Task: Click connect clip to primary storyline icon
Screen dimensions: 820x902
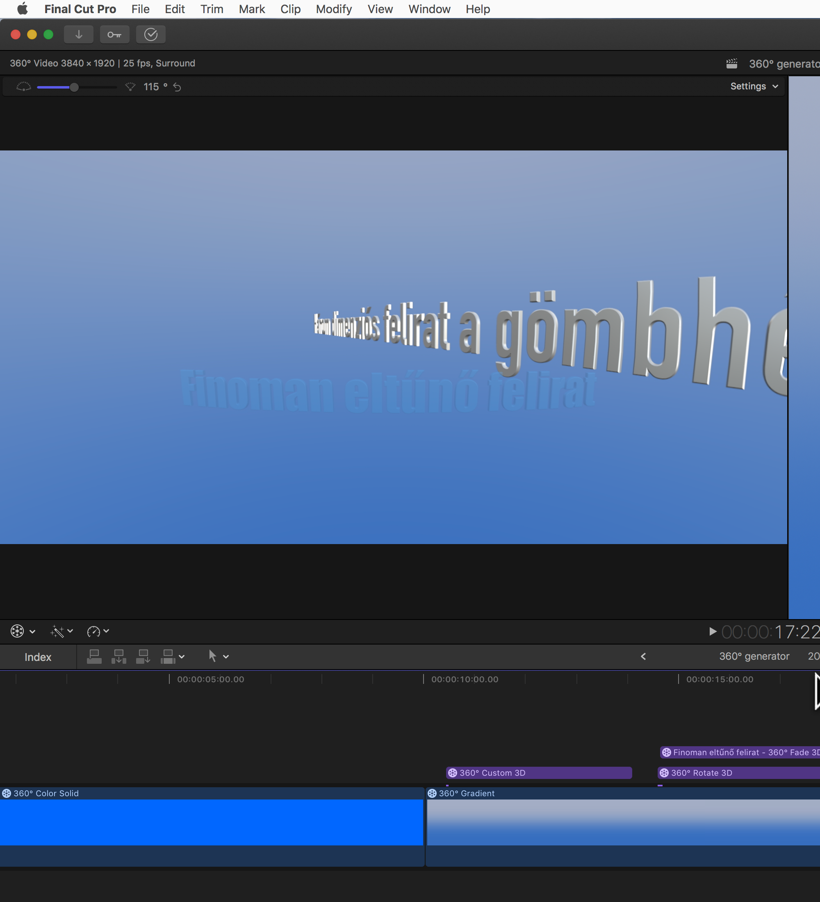Action: click(x=94, y=656)
